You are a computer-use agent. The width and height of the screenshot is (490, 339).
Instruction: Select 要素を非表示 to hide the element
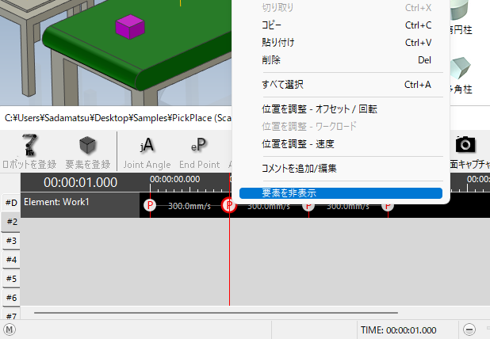tap(341, 193)
